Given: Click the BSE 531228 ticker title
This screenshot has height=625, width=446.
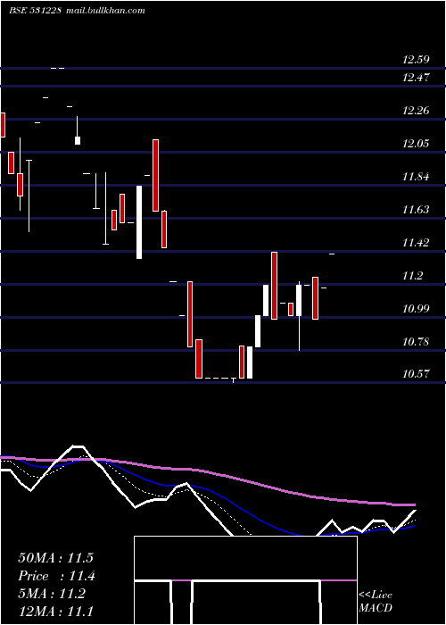Looking at the screenshot, I should coord(35,11).
